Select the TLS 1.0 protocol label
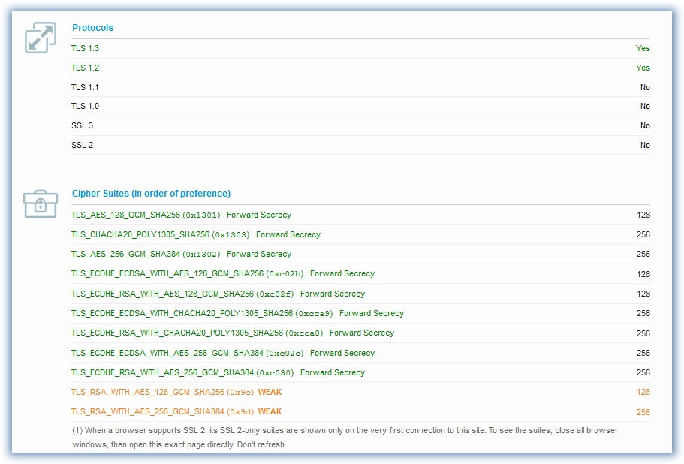Screen dimensions: 684x464 (85, 106)
